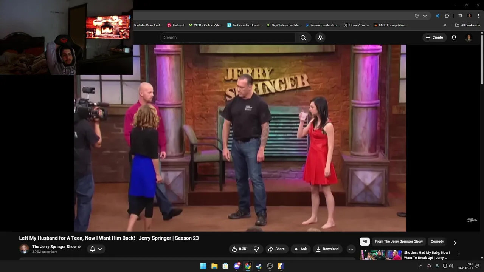The width and height of the screenshot is (484, 272).
Task: Show hidden system tray icons chevron
Action: point(421,266)
